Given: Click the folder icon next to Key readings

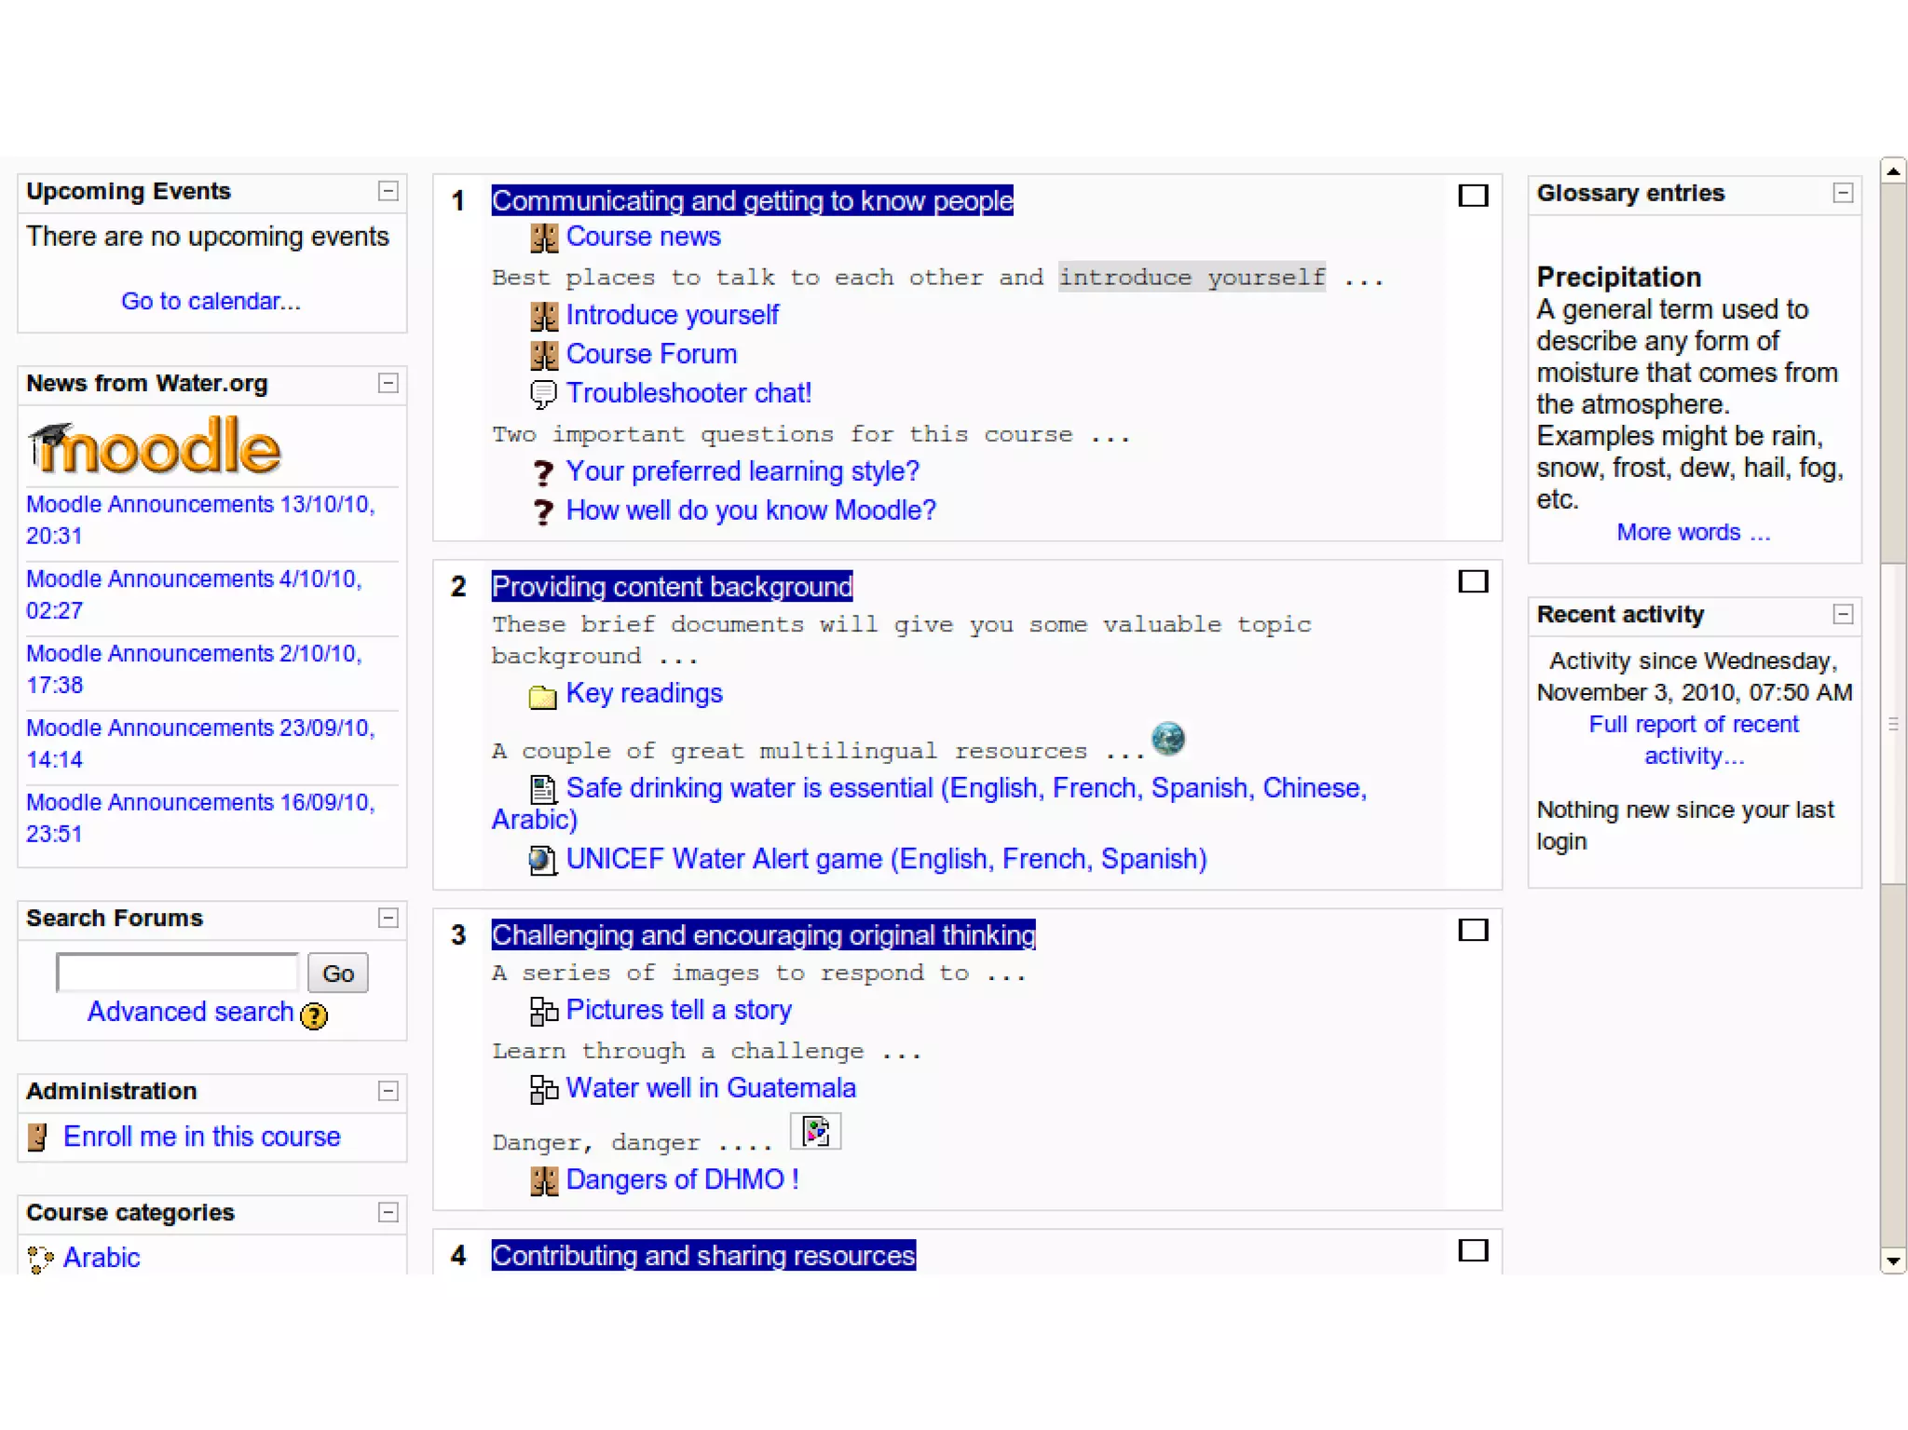Looking at the screenshot, I should (x=542, y=696).
